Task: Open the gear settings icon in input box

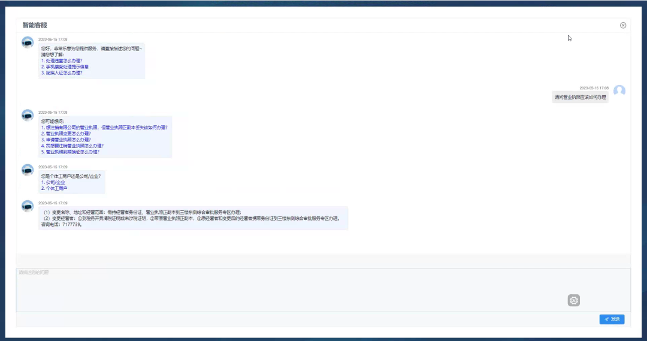Action: coord(573,300)
